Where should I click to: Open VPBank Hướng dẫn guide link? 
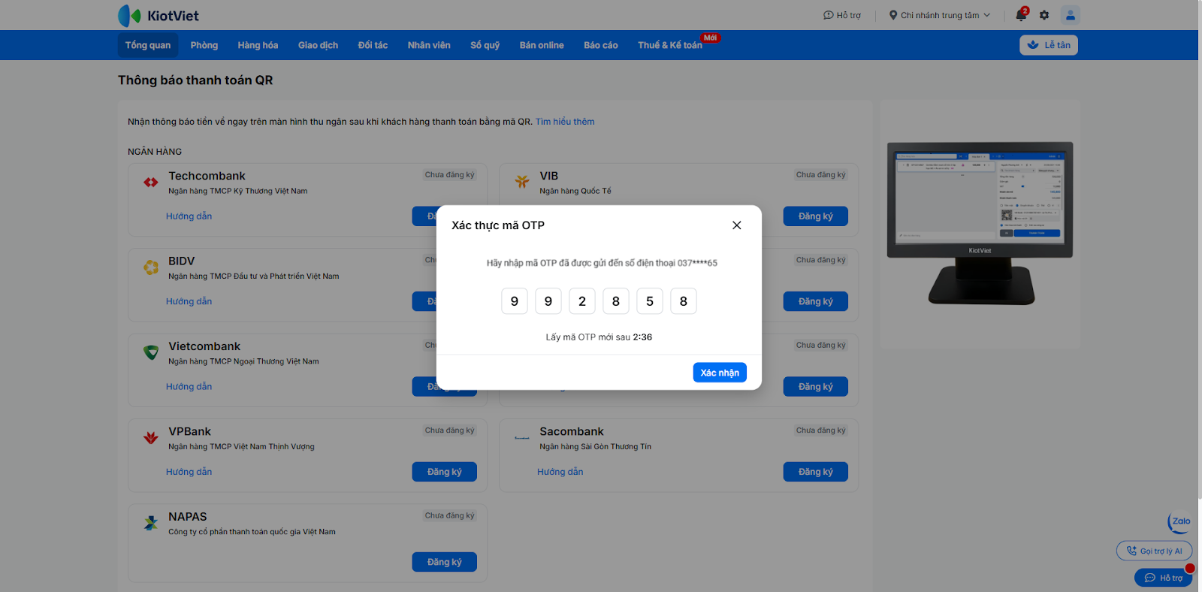click(x=189, y=472)
